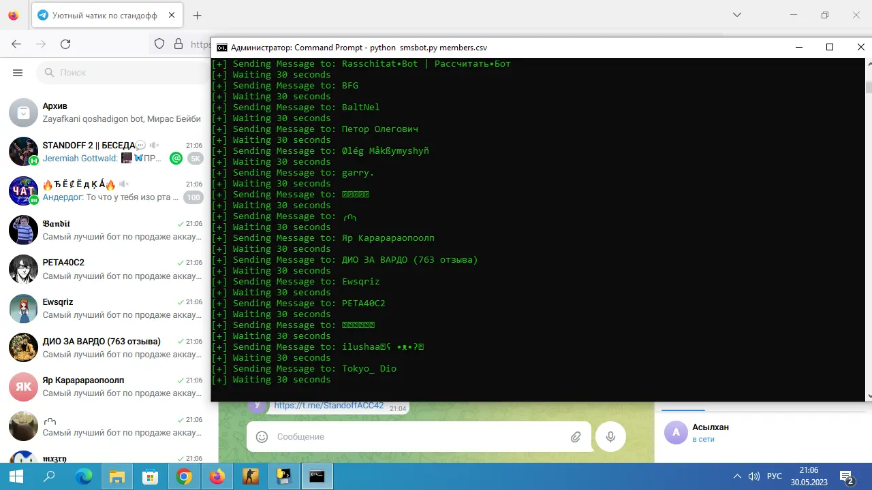
Task: Open File Explorer from taskbar
Action: point(117,476)
